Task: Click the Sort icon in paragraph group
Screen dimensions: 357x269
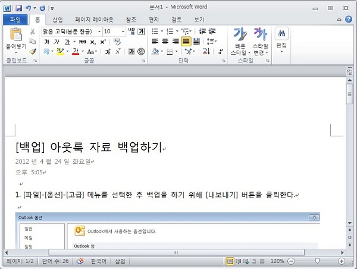Action: pos(206,51)
